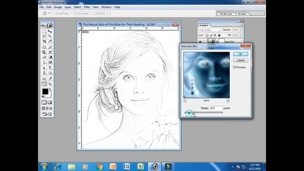Click the Print Size button
The height and width of the screenshot is (171, 304).
click(x=100, y=13)
